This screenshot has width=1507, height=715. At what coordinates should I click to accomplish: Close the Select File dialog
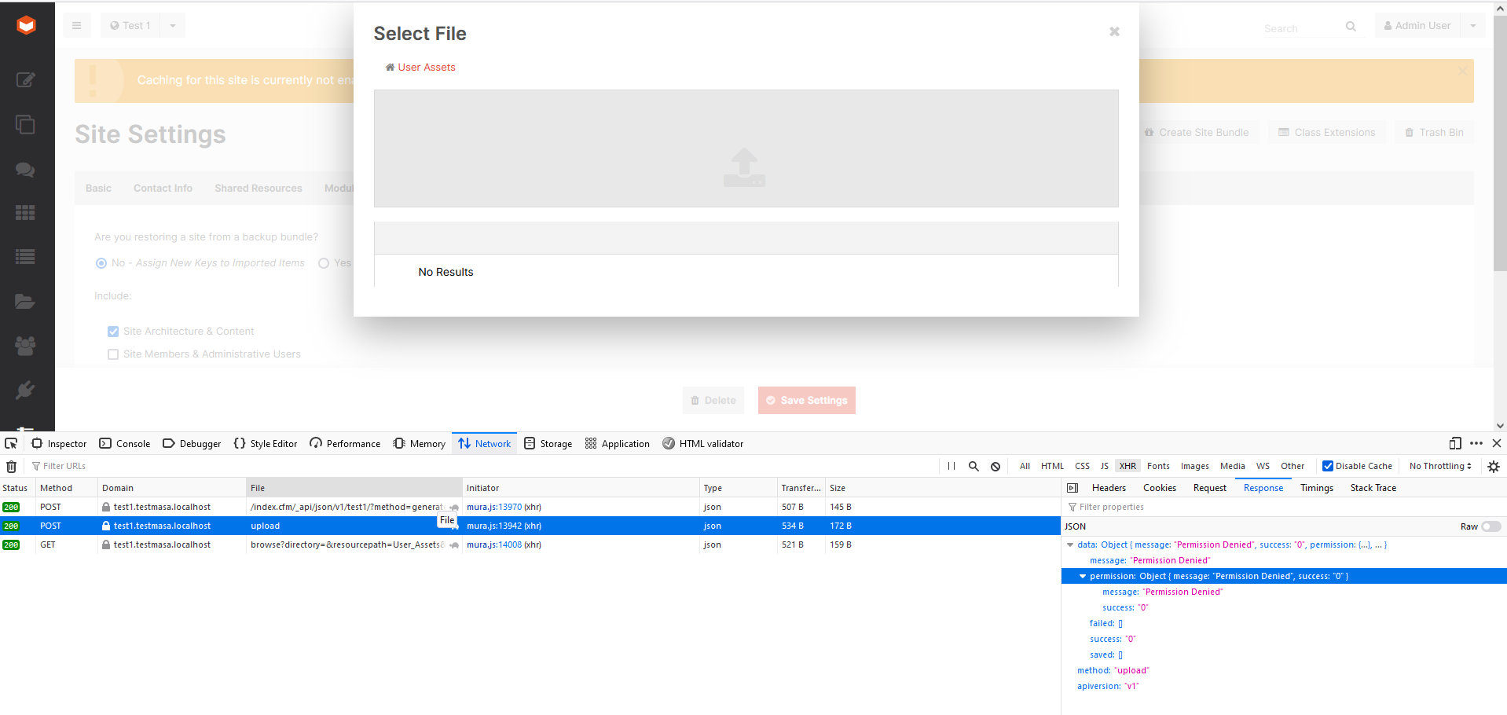click(1114, 31)
